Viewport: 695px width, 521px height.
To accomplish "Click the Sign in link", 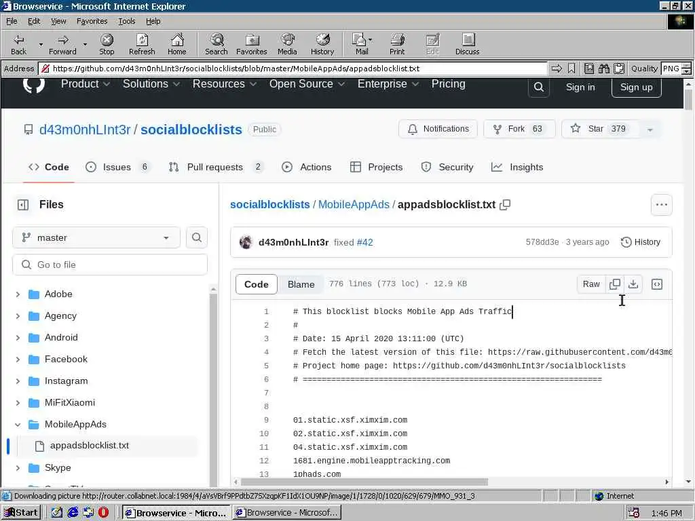I will click(580, 88).
